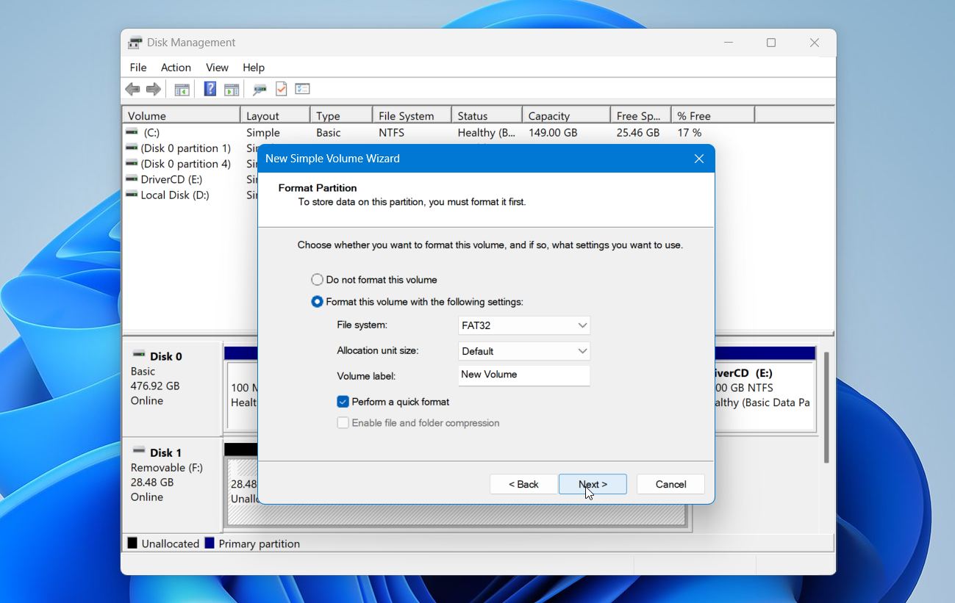Open Help via the blue question-mark icon
The image size is (955, 603).
coord(210,89)
